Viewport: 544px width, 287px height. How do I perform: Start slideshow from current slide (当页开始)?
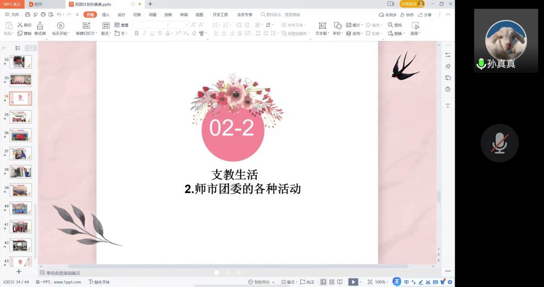60,28
